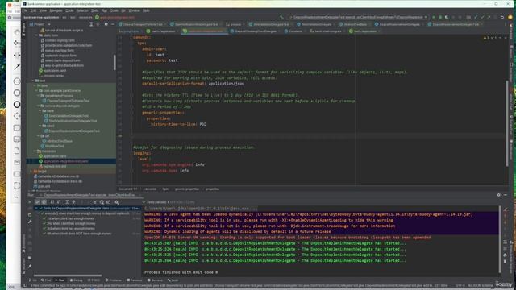Pick gateway diamond in background modeler palette
The image size is (516, 290).
click(x=17, y=116)
